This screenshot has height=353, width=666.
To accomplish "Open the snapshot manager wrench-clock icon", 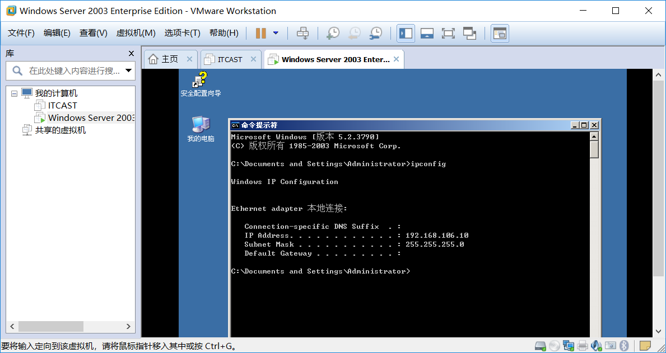I will [375, 33].
